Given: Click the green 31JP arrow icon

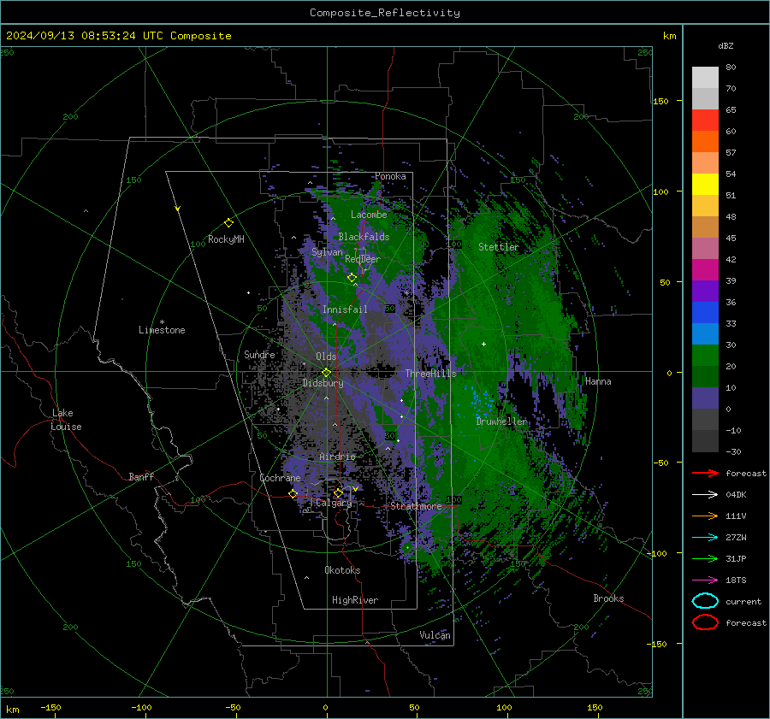Looking at the screenshot, I should click(705, 558).
